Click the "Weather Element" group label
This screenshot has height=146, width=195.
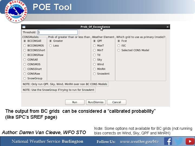(x=103, y=37)
